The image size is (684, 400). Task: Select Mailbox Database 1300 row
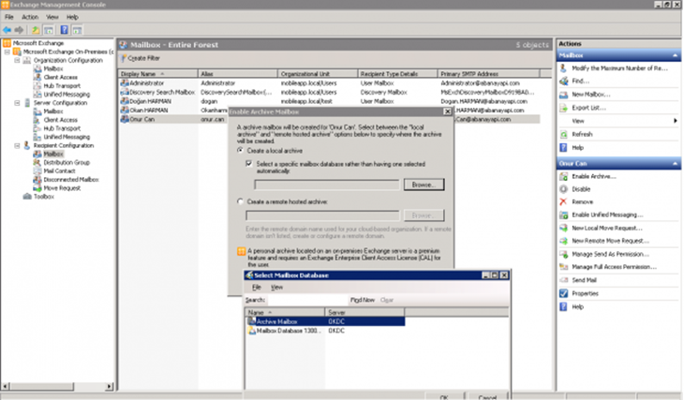[326, 331]
